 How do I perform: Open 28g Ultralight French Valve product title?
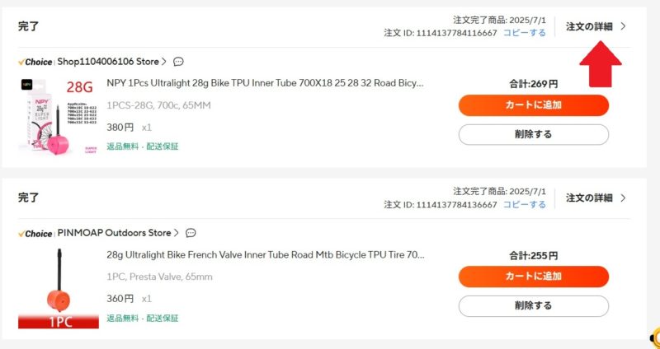(265, 254)
